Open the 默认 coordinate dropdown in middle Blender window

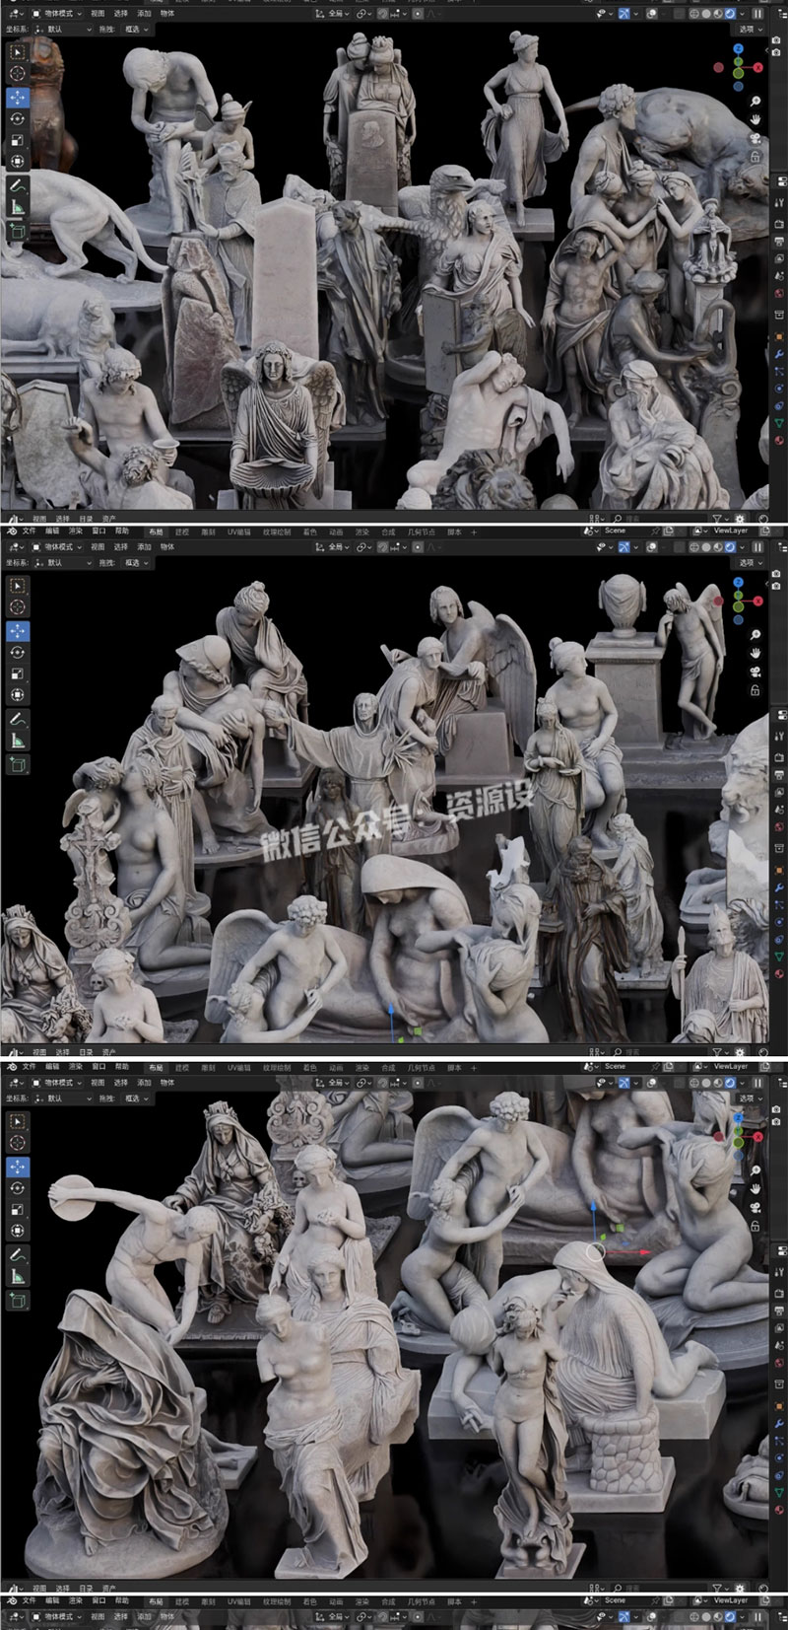click(x=62, y=563)
